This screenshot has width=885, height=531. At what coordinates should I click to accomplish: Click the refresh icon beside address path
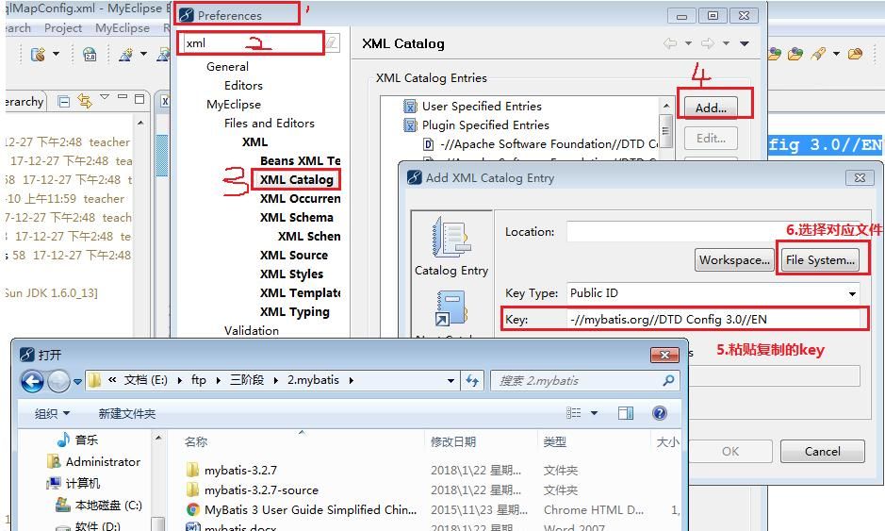click(x=473, y=381)
